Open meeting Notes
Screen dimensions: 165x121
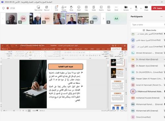[94, 8]
